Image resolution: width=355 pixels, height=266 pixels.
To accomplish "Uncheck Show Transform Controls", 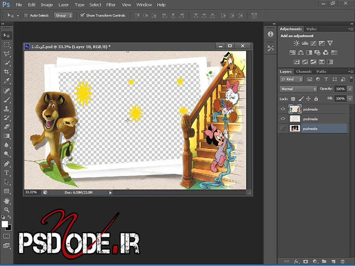I will 82,15.
